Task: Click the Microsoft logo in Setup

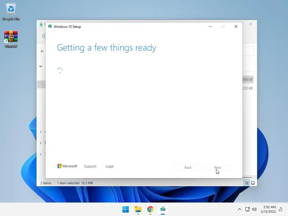Action: [x=67, y=166]
